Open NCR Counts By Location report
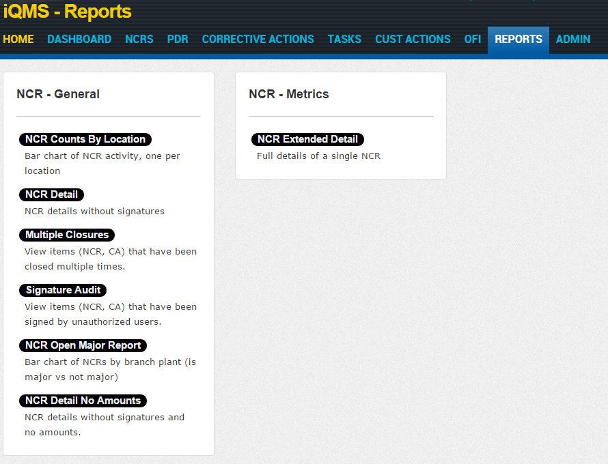This screenshot has height=464, width=608. click(85, 139)
